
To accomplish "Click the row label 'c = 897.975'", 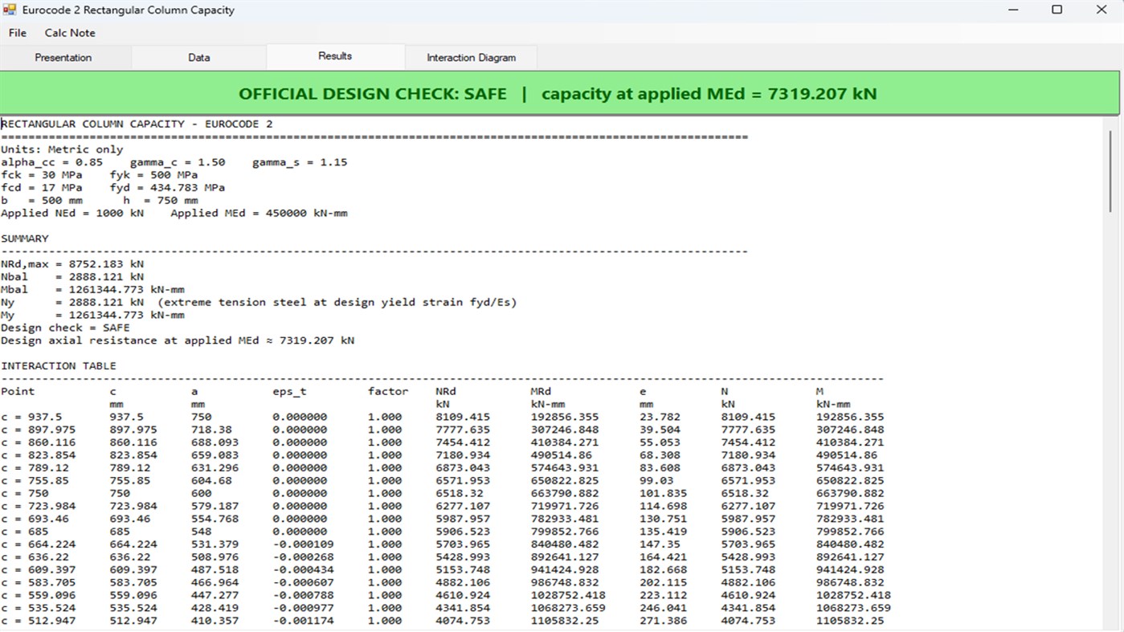I will 39,430.
